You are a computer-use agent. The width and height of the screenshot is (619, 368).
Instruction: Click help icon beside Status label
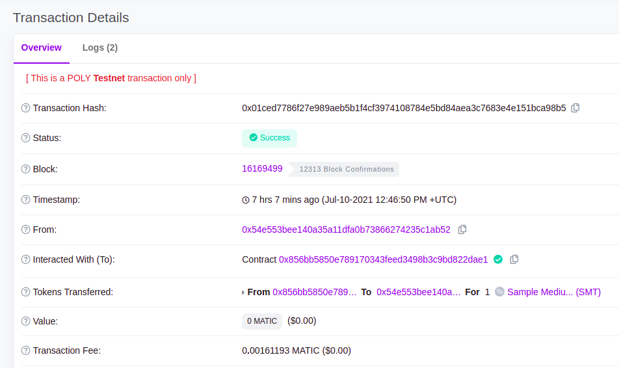click(26, 138)
